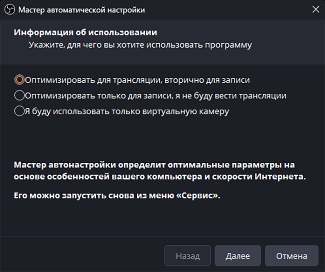325x272 pixels.
Task: Select the radio circle for virtual camera only
Action: coord(19,111)
